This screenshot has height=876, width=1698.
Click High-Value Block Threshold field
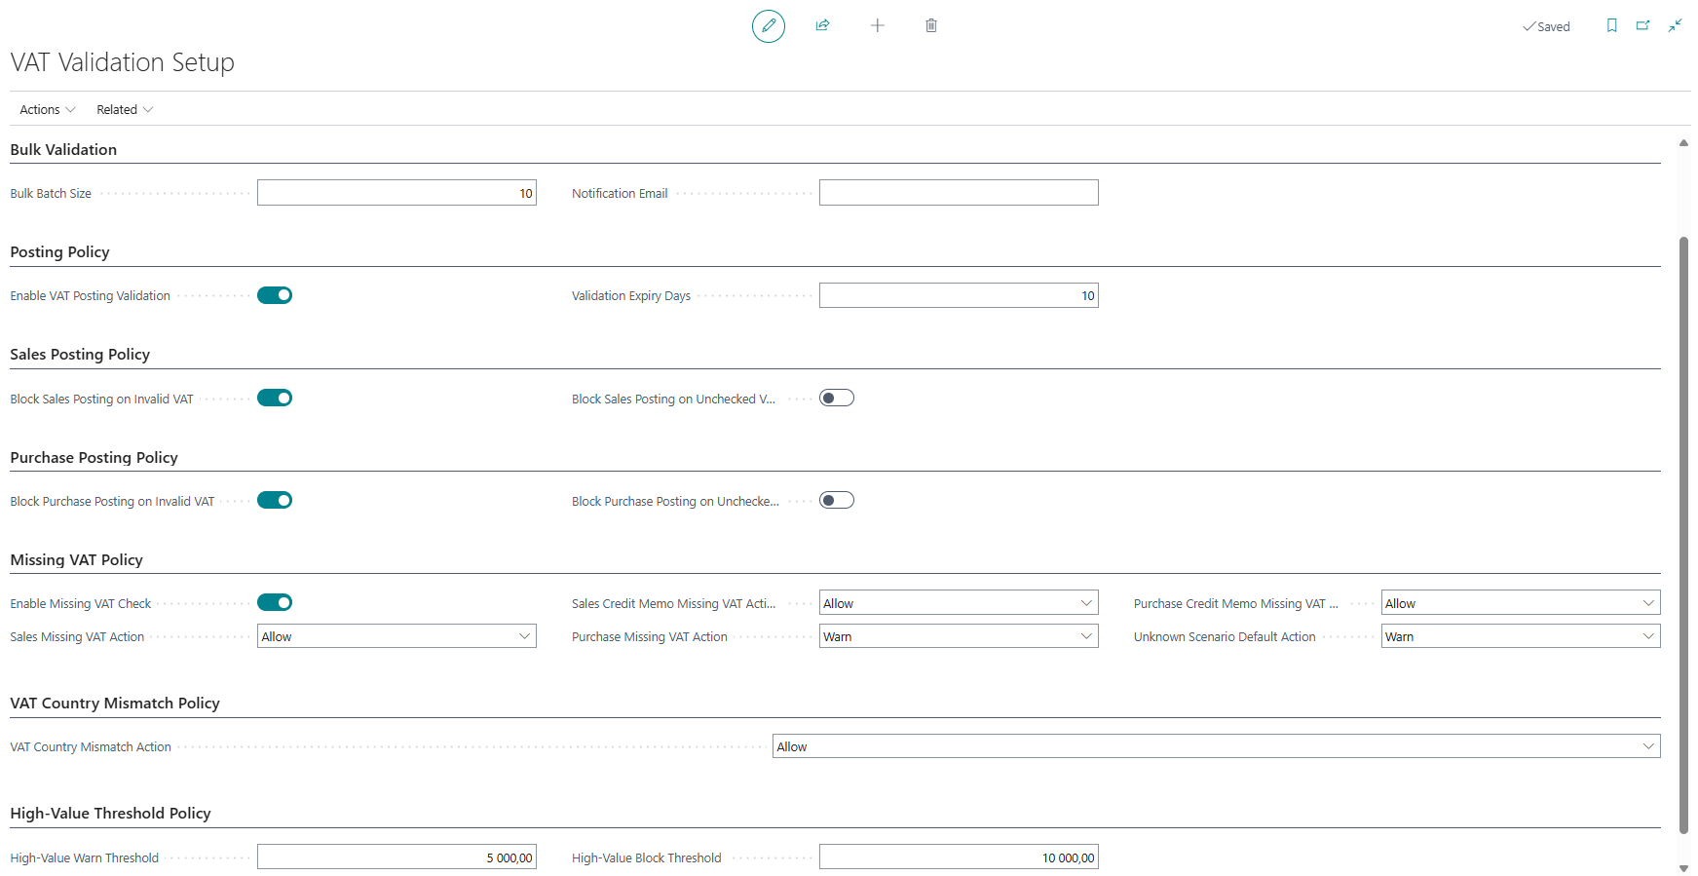pyautogui.click(x=959, y=857)
